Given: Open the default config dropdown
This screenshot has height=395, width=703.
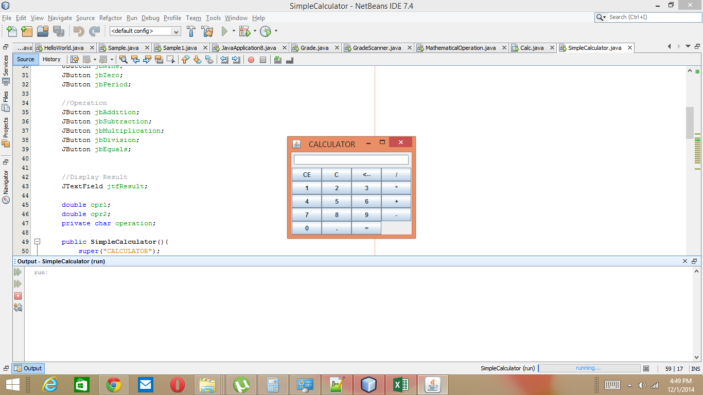Looking at the screenshot, I should [x=177, y=31].
